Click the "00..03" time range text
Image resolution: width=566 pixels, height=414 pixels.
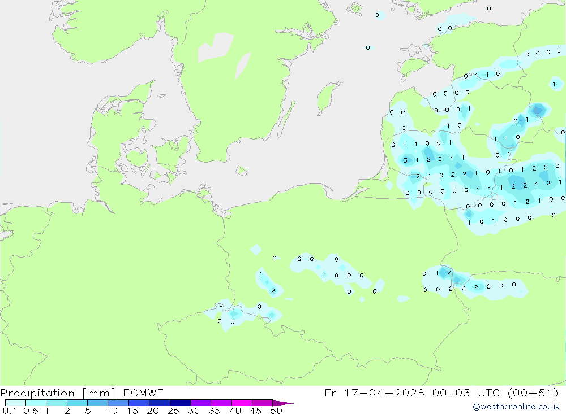pos(451,393)
